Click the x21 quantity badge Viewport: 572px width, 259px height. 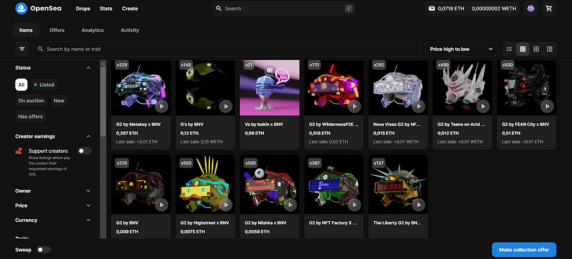(x=249, y=65)
